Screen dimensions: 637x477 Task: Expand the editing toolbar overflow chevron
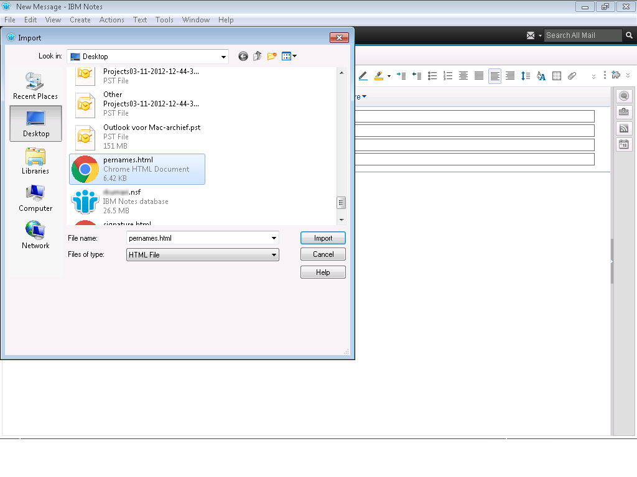coord(593,76)
